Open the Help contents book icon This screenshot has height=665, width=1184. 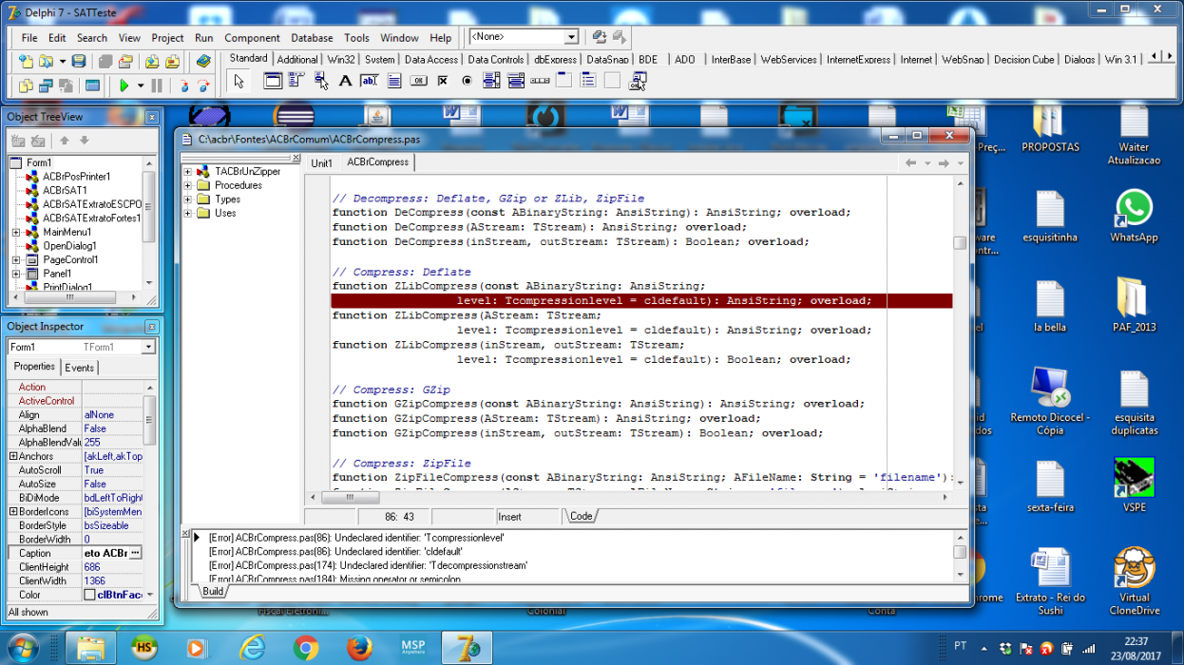coord(203,62)
